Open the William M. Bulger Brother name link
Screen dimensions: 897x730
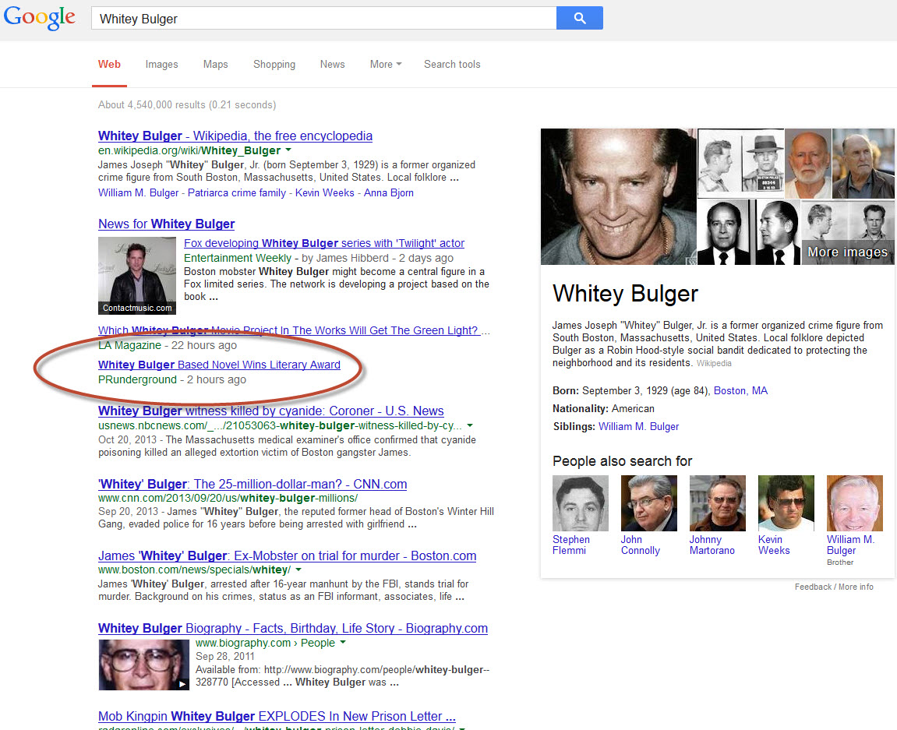pyautogui.click(x=851, y=545)
